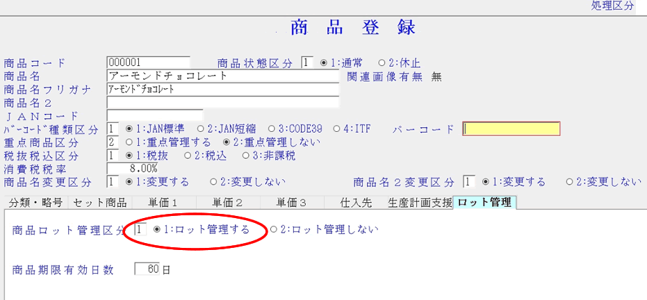647x300 pixels.
Task: Click the empty JANコード input field
Action: pyautogui.click(x=154, y=115)
